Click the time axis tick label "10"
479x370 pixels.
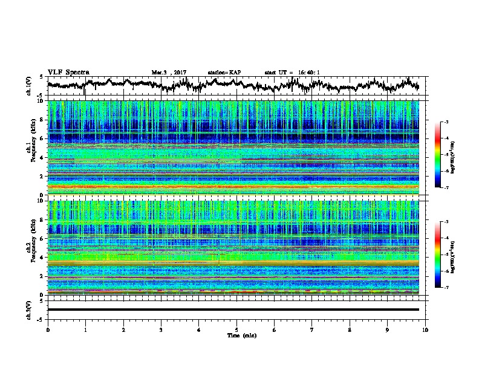click(425, 329)
